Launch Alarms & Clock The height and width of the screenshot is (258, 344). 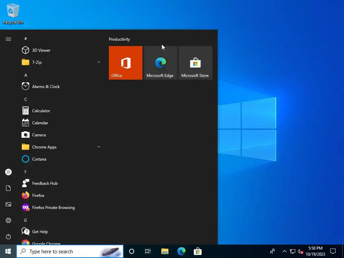pos(61,86)
